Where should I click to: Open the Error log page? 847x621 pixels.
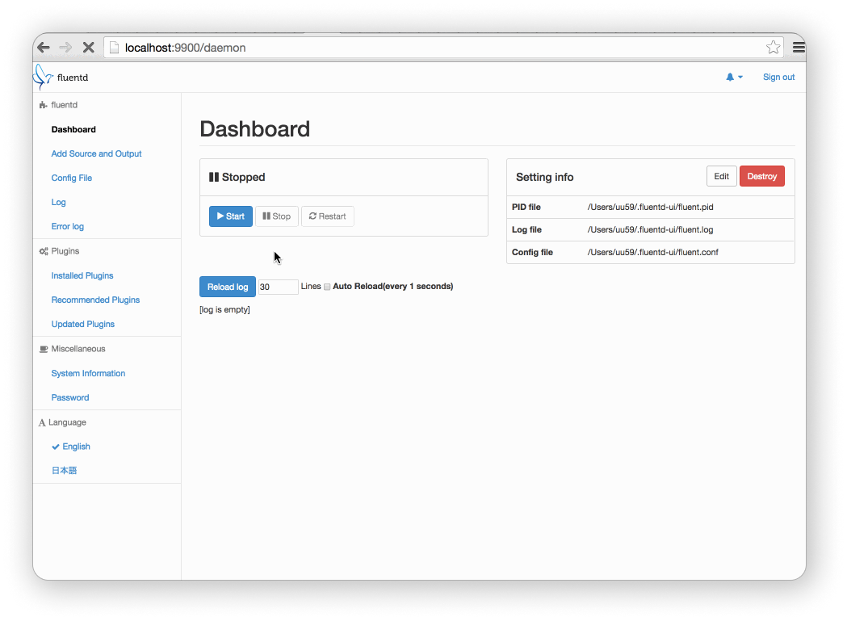click(68, 226)
